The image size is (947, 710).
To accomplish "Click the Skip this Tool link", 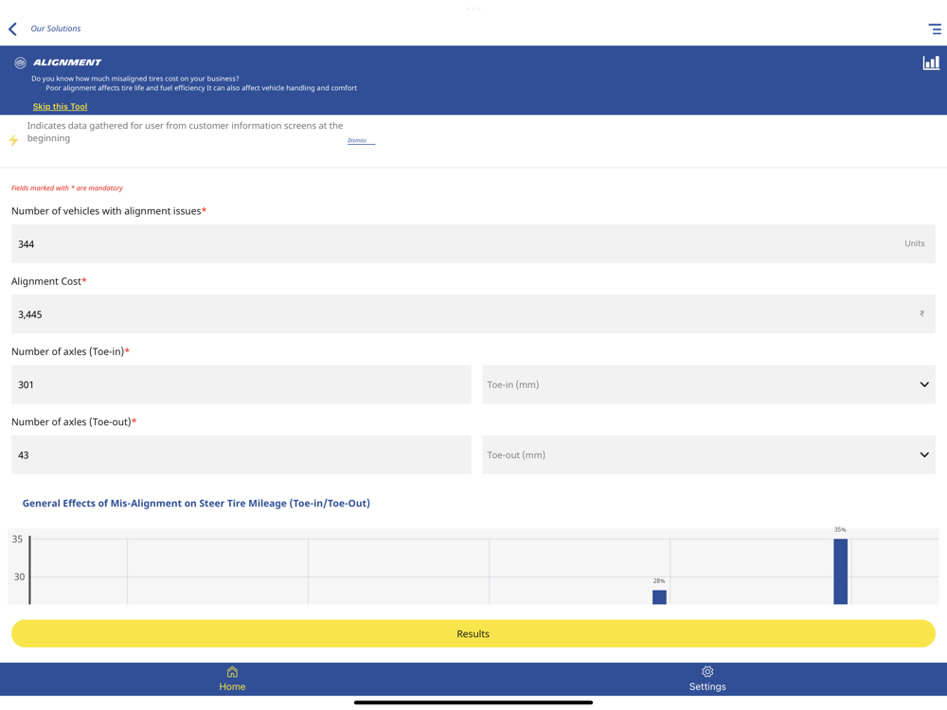I will click(x=60, y=106).
